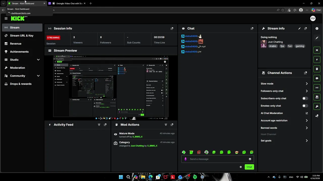Switch to the Umingle Video Chat tab
The height and width of the screenshot is (181, 323).
[x=67, y=4]
